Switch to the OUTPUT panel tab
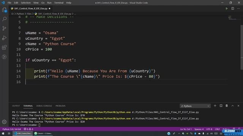The height and width of the screenshot is (136, 243). pyautogui.click(x=16, y=106)
